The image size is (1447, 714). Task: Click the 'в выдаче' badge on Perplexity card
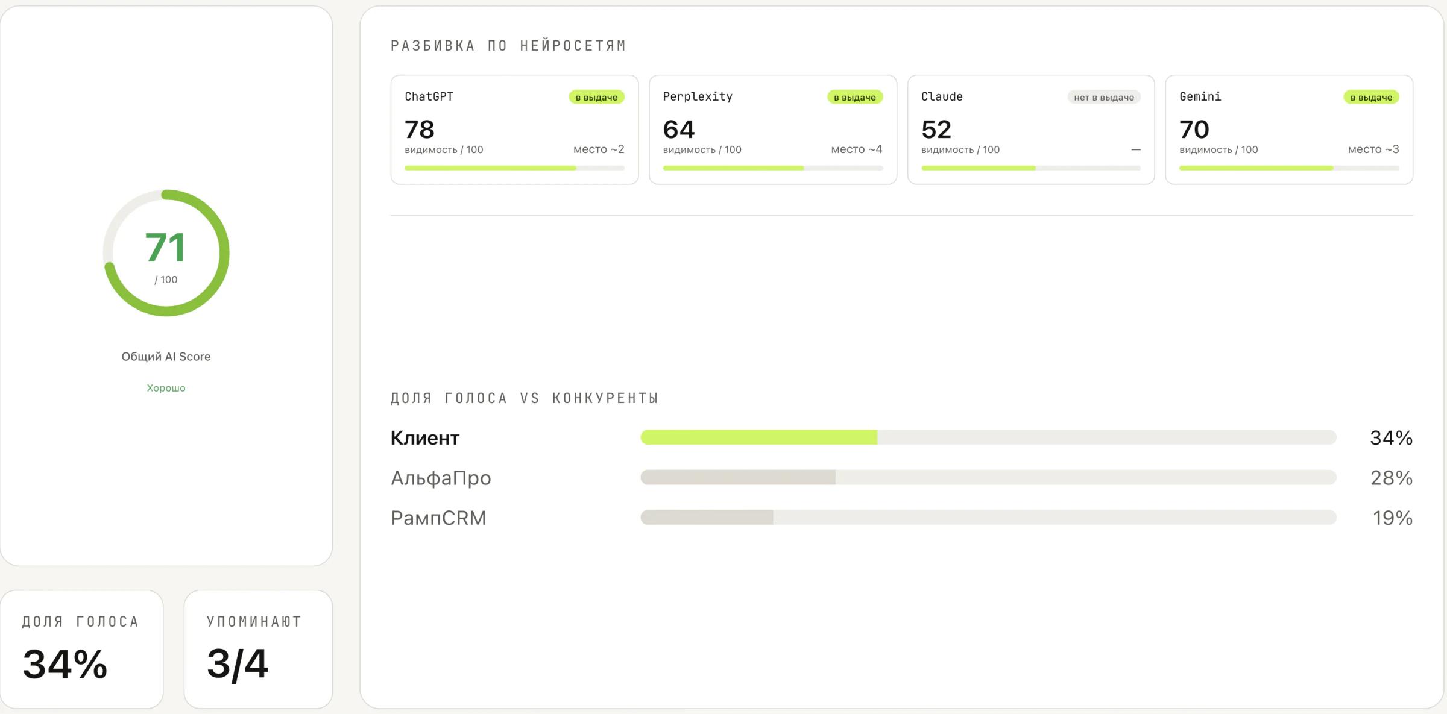point(855,97)
